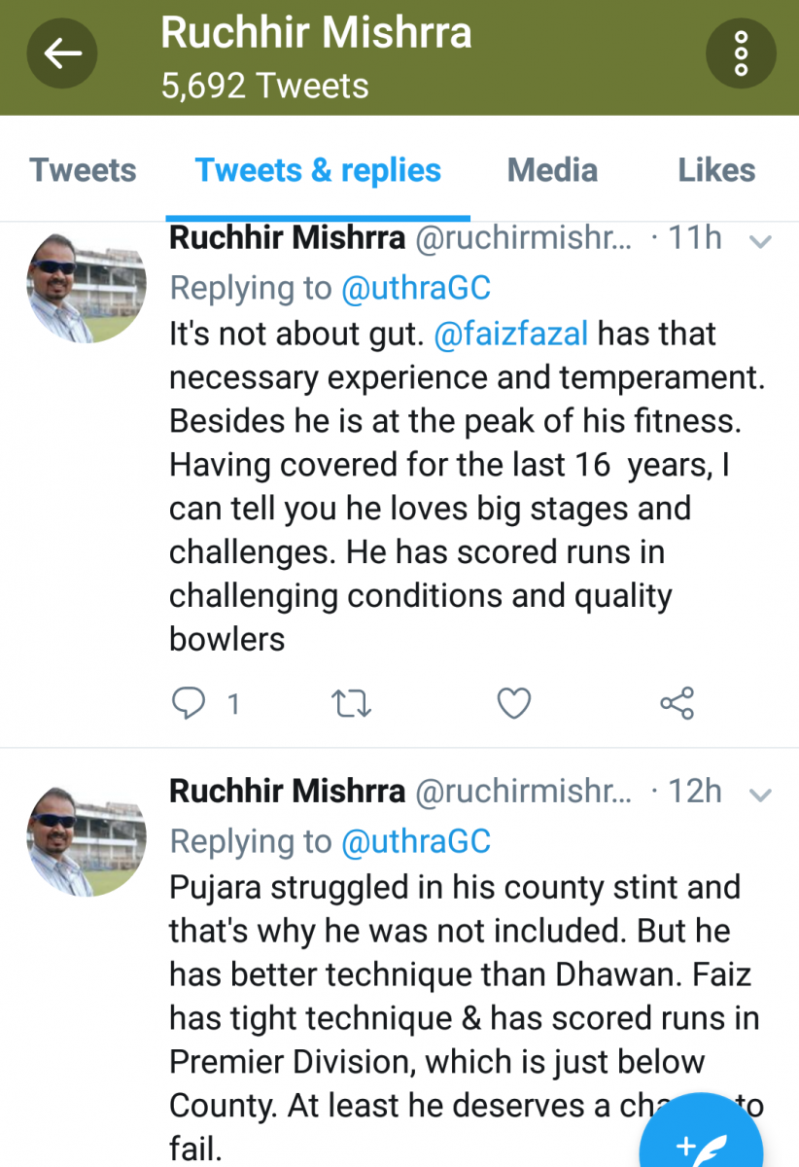The width and height of the screenshot is (799, 1167).
Task: Open the @faizfazal mention link
Action: 510,334
